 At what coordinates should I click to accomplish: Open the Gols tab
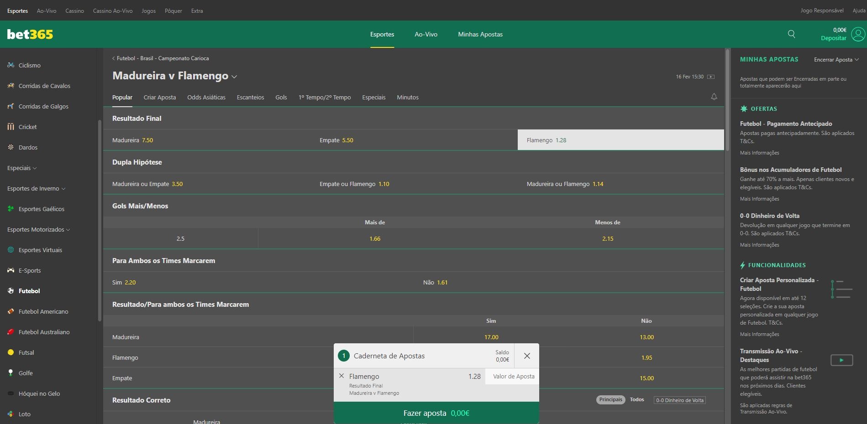click(281, 97)
